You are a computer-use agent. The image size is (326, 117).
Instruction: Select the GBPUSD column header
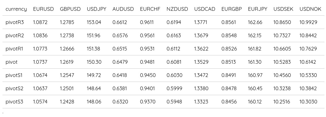70,9
